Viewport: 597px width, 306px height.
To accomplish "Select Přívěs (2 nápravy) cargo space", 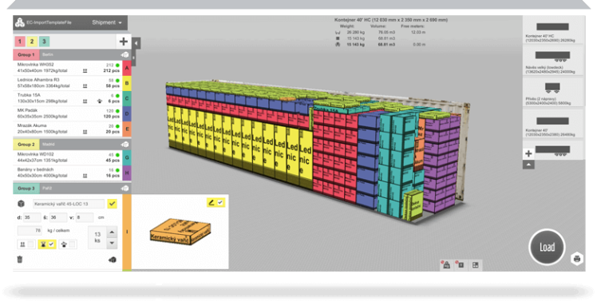I will pos(552,93).
